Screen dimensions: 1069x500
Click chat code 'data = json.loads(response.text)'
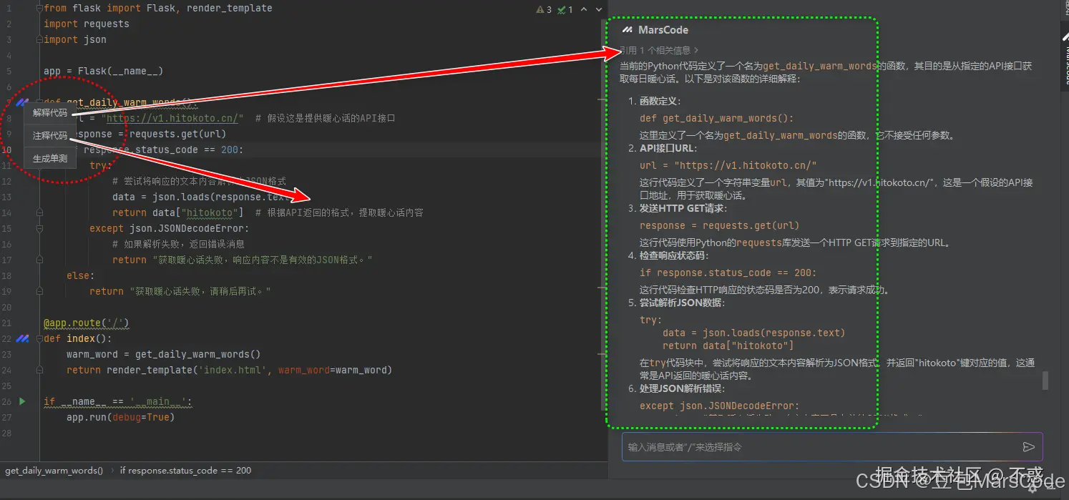(x=754, y=333)
